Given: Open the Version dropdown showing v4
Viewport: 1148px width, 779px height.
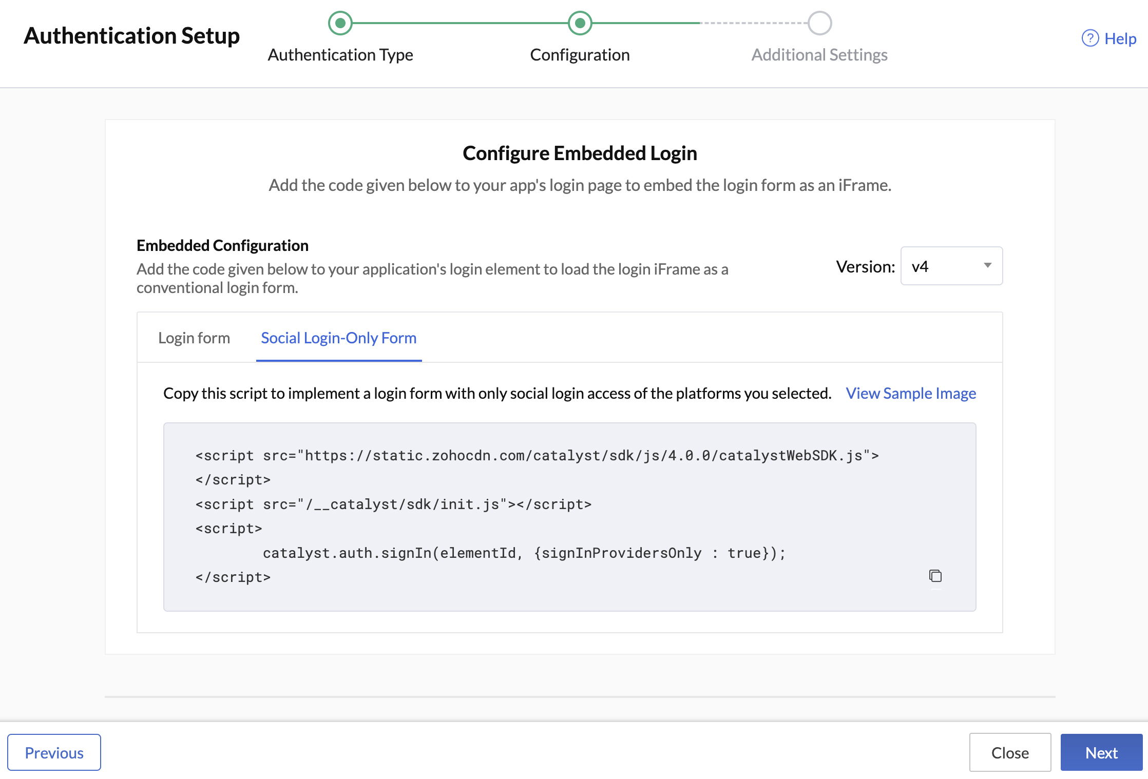Looking at the screenshot, I should pyautogui.click(x=951, y=266).
